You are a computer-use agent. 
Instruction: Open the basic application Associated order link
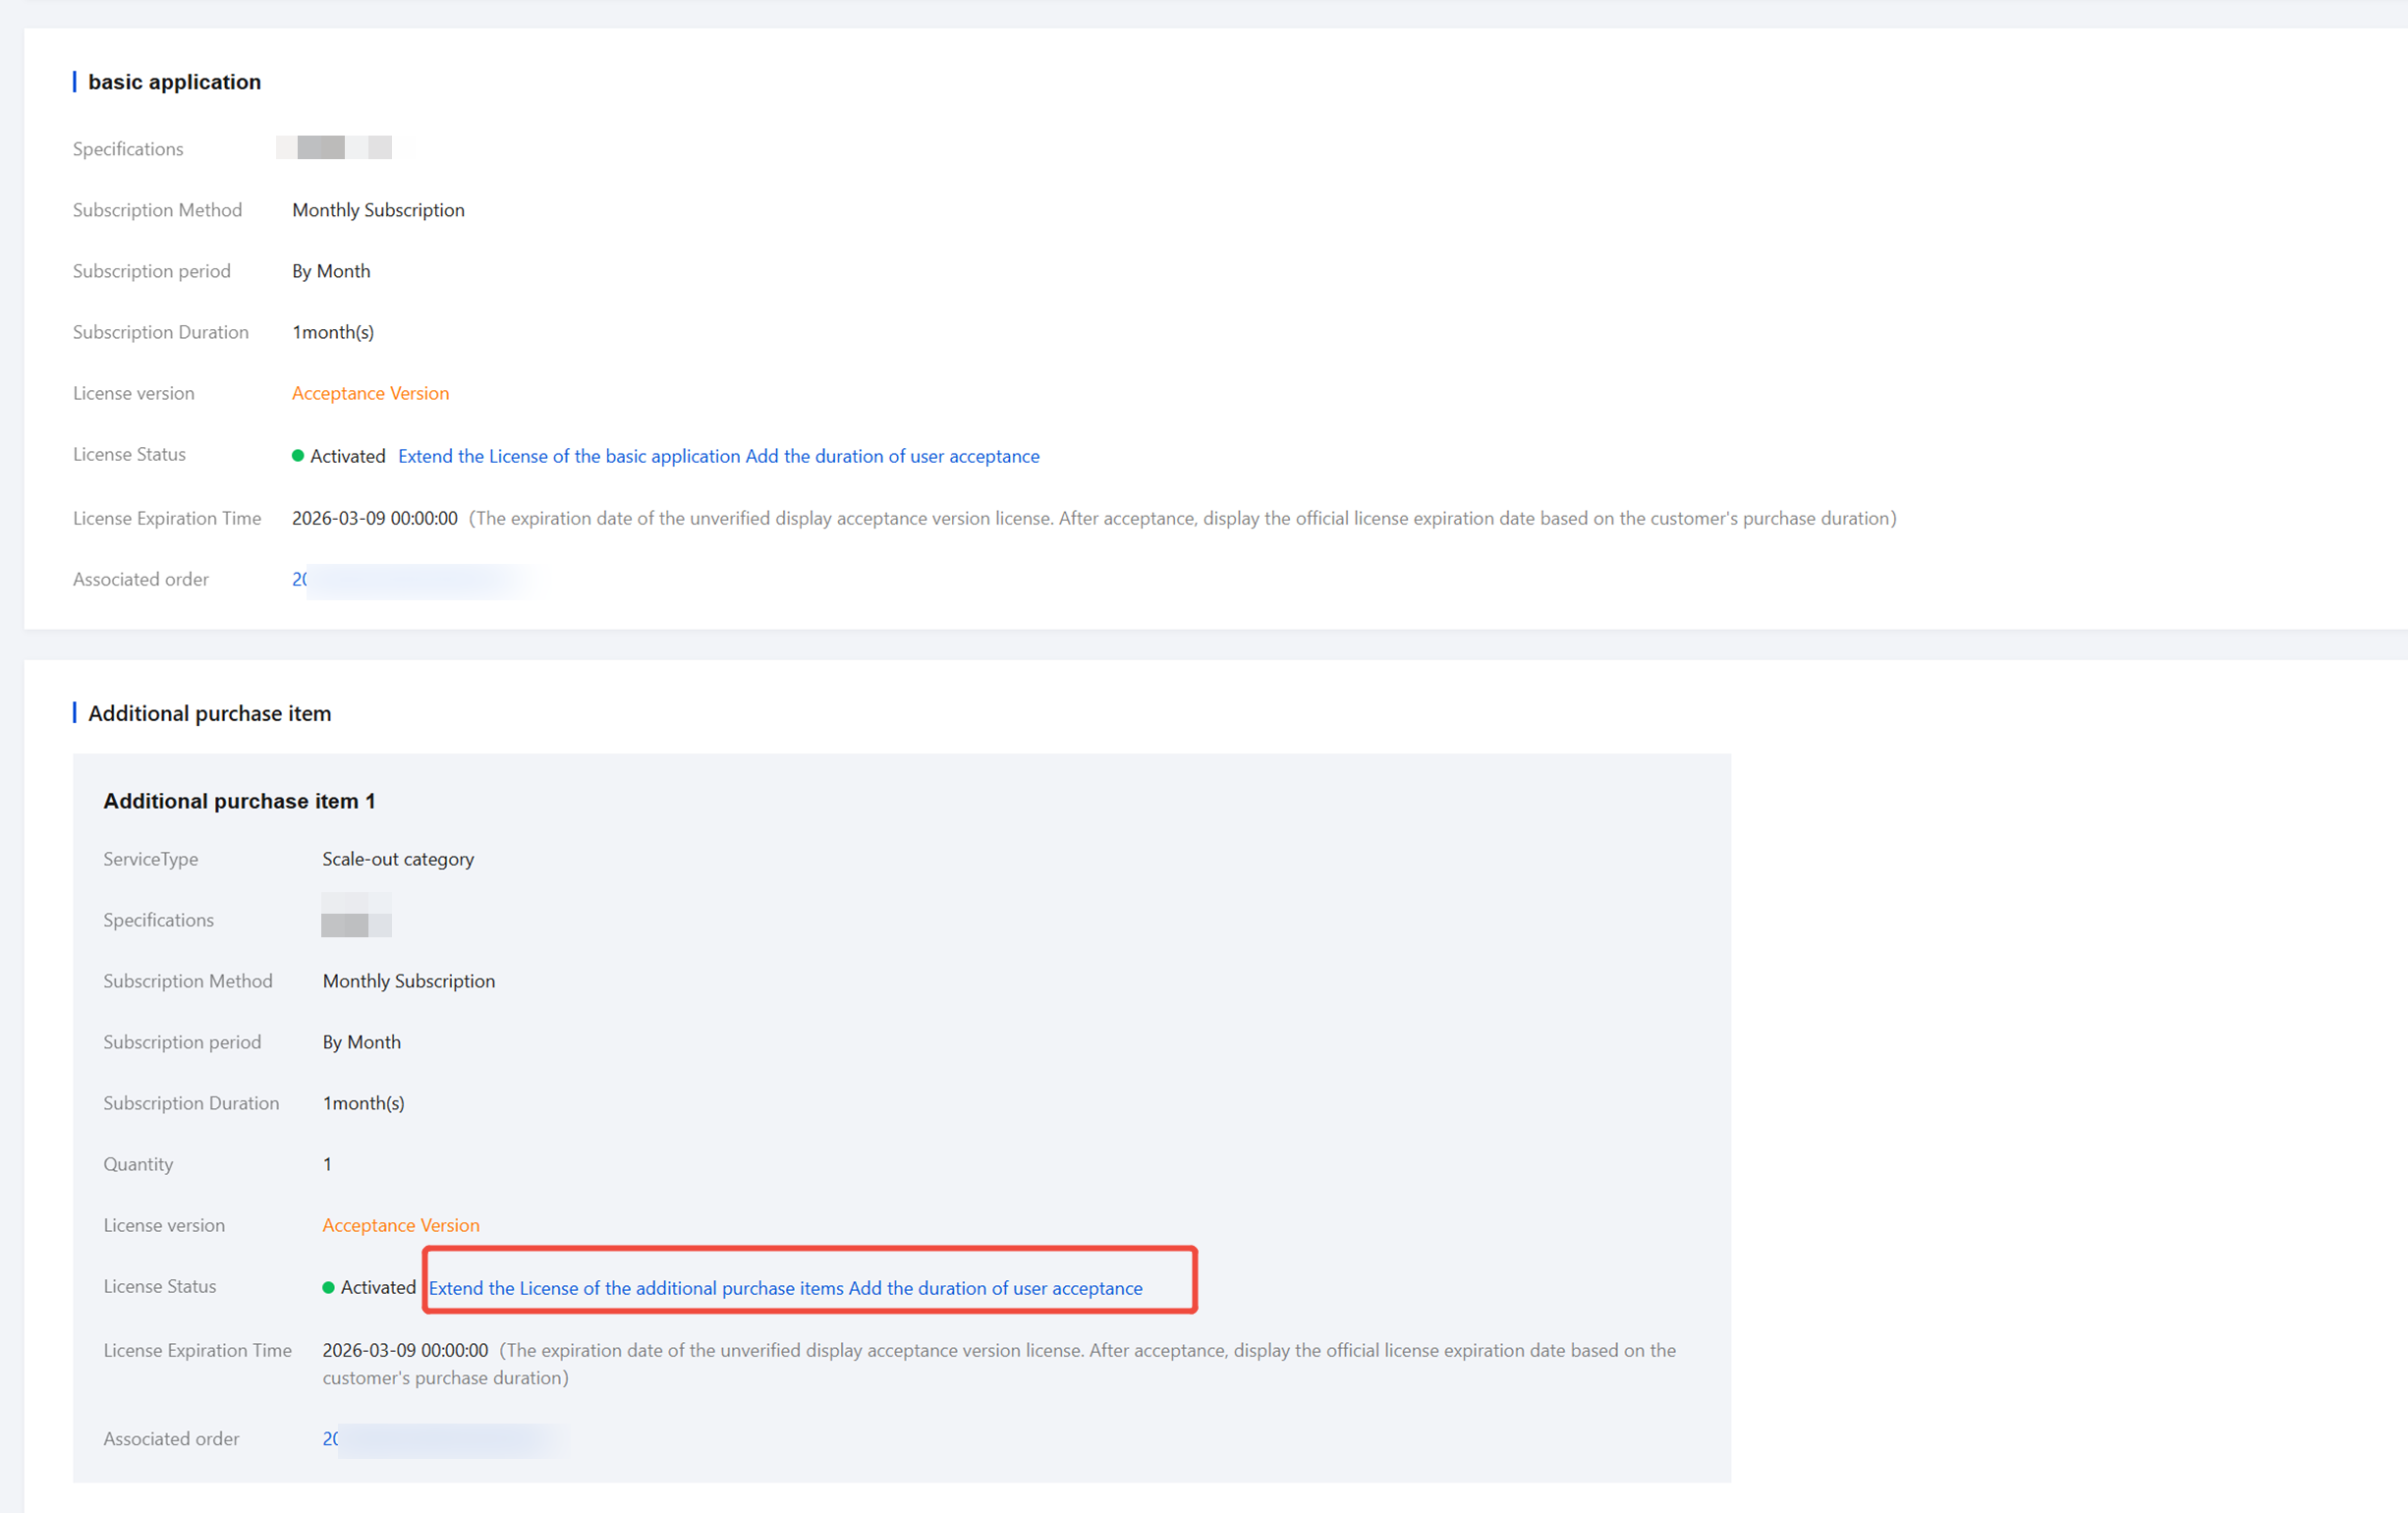(x=300, y=579)
